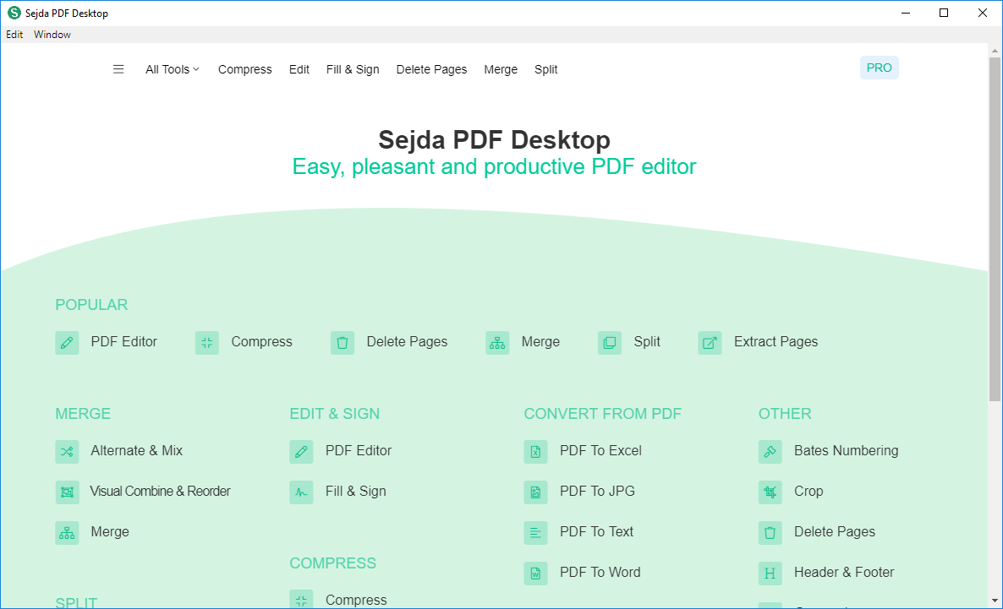The width and height of the screenshot is (1003, 609).
Task: Click Compress icon in Popular section
Action: (x=207, y=343)
